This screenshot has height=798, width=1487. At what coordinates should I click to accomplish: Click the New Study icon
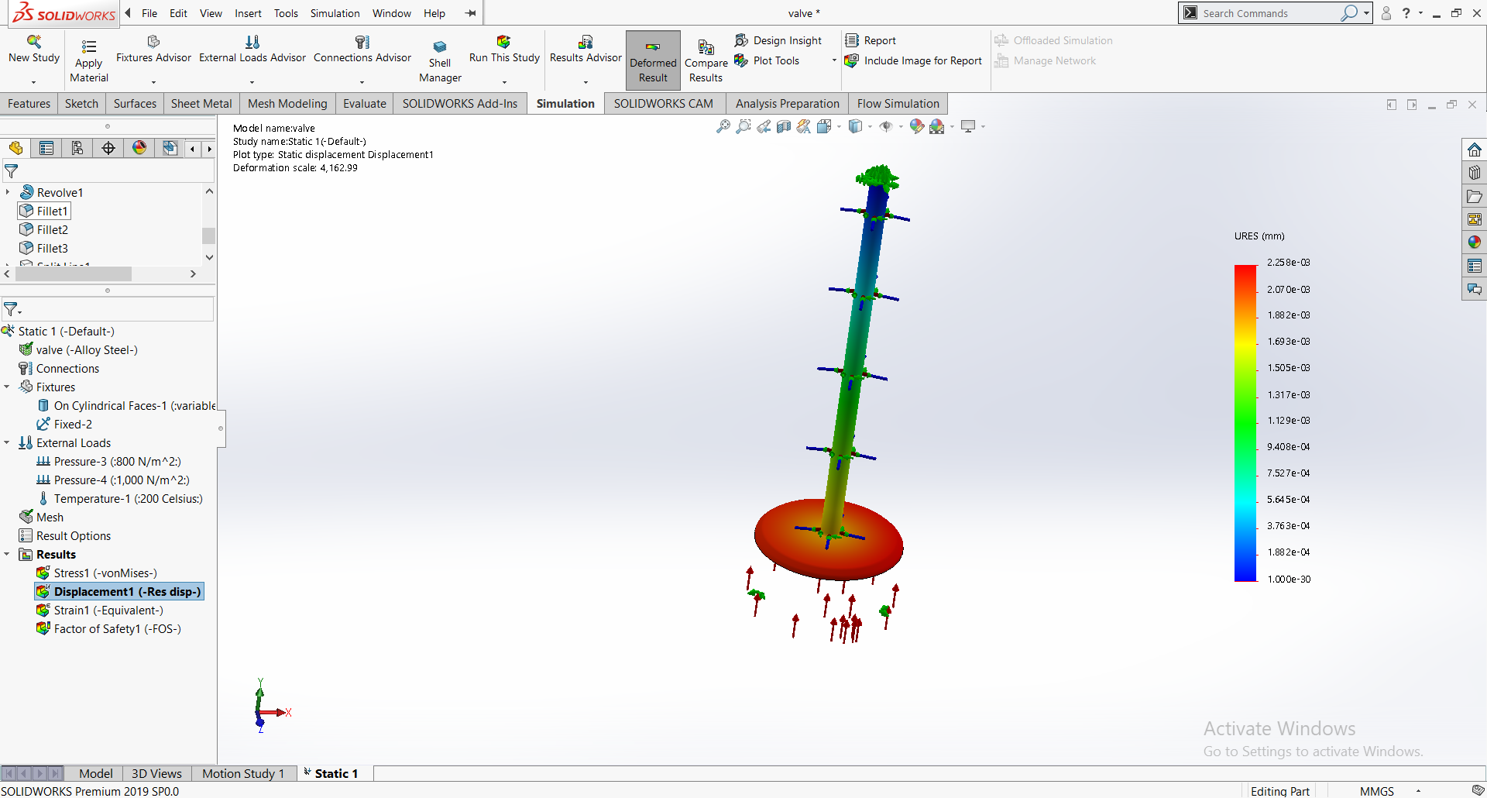coord(34,48)
